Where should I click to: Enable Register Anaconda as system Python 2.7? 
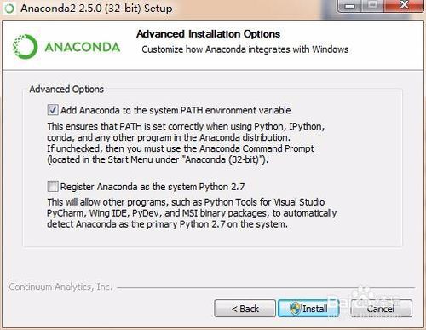point(53,187)
